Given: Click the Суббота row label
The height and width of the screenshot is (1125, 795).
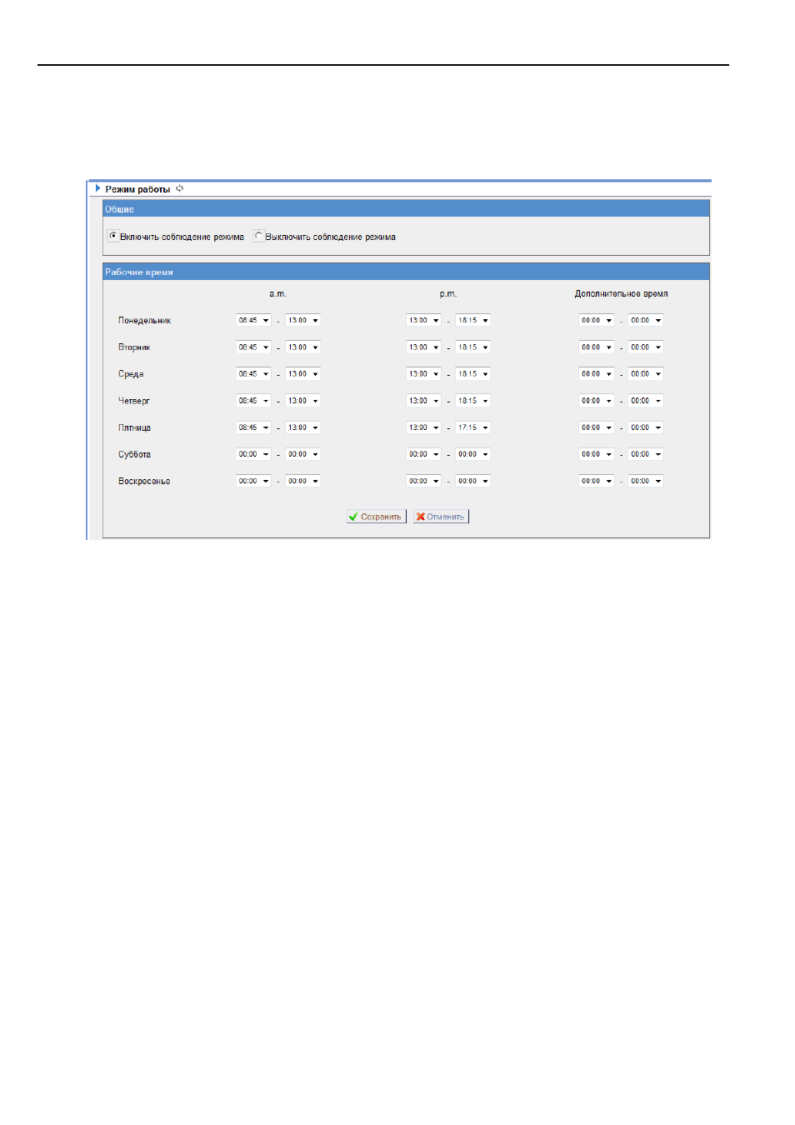Looking at the screenshot, I should [134, 455].
